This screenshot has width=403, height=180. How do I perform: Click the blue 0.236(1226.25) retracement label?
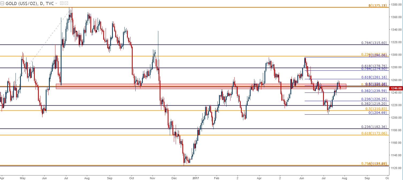(x=374, y=99)
